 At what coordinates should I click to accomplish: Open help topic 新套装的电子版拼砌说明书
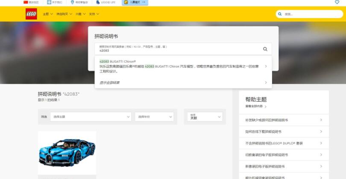click(284, 167)
